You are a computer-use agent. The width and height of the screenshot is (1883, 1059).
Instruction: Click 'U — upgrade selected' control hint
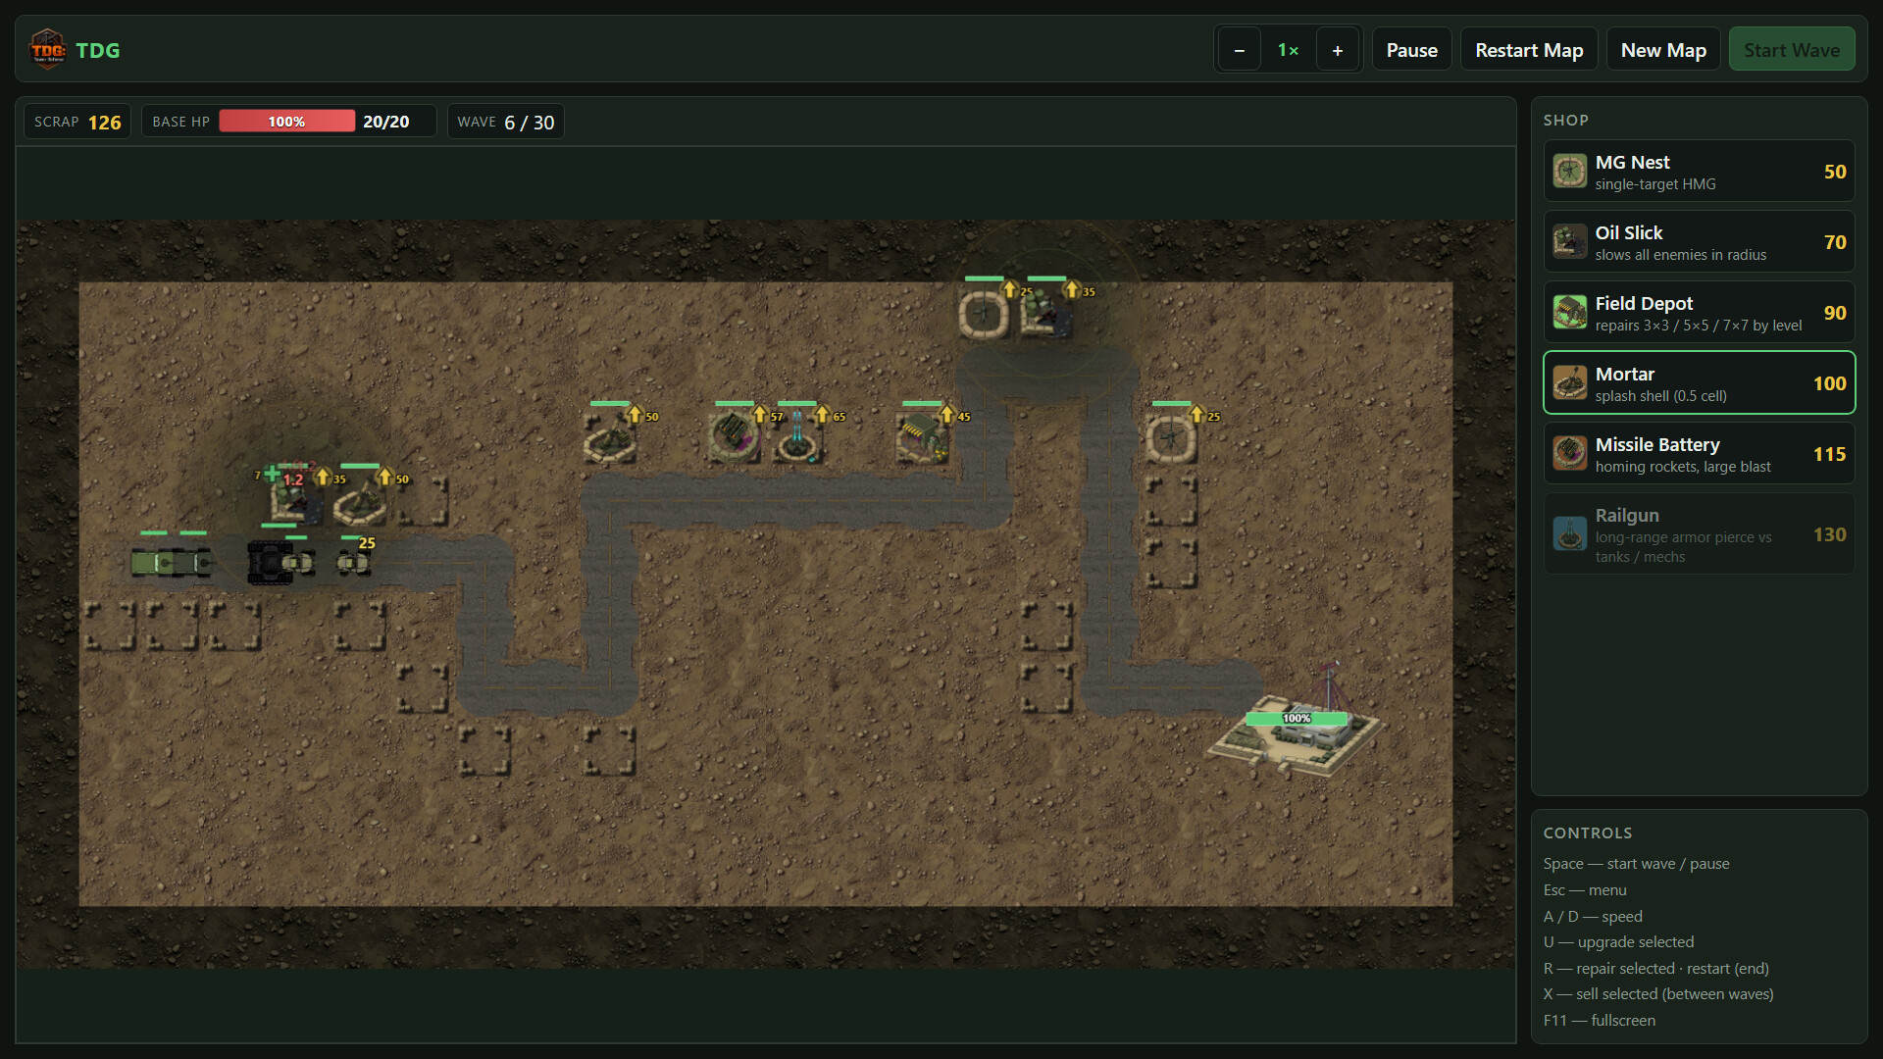[1618, 942]
